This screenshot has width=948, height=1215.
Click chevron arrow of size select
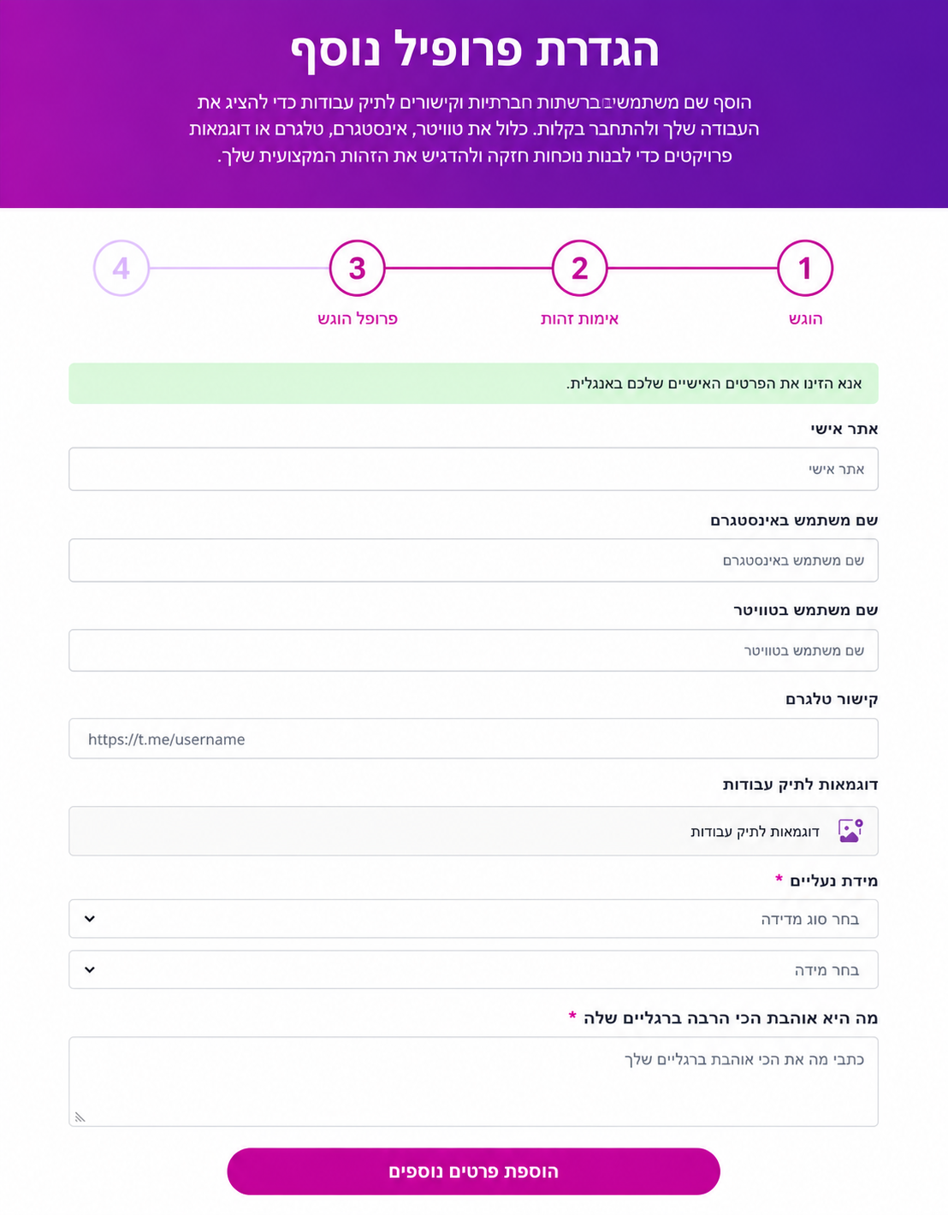90,969
